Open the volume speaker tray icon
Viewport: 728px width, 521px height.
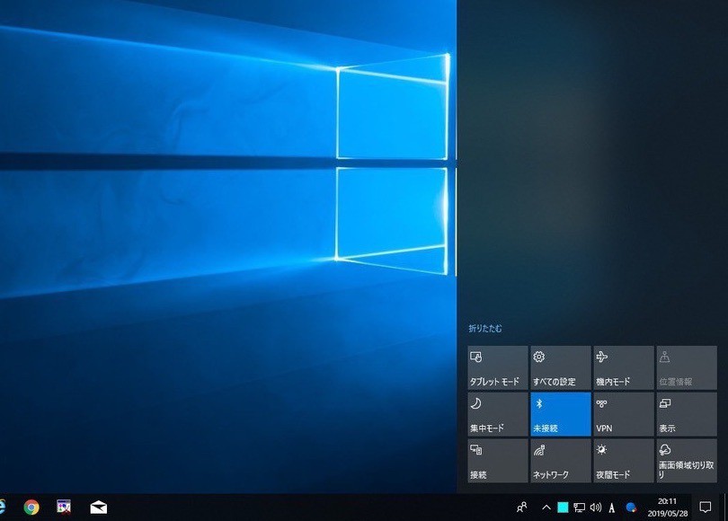[x=596, y=508]
